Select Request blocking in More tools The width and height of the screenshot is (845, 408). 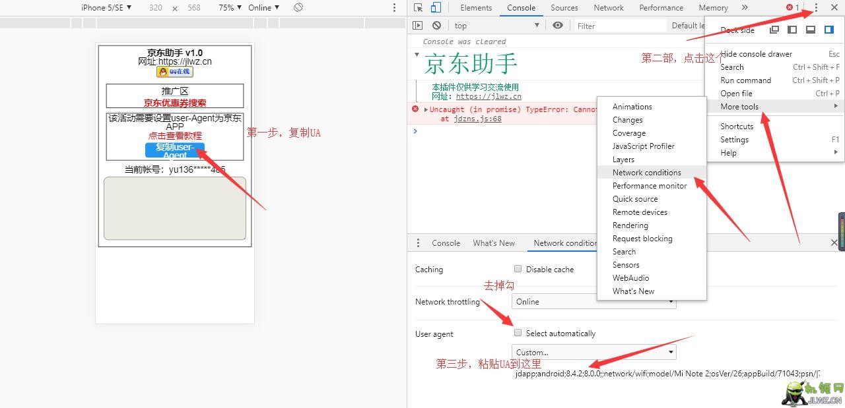pos(652,239)
